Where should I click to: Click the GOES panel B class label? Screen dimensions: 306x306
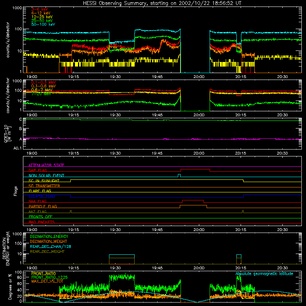(20, 129)
